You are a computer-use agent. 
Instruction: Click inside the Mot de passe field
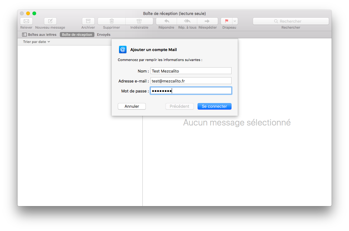[x=191, y=90]
